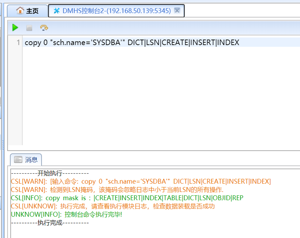The height and width of the screenshot is (238, 300).
Task: Click line number 1 in the editor
Action: (x=18, y=42)
